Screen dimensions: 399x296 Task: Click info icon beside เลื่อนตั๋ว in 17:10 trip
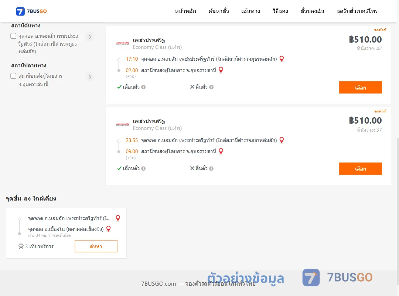coord(143,87)
